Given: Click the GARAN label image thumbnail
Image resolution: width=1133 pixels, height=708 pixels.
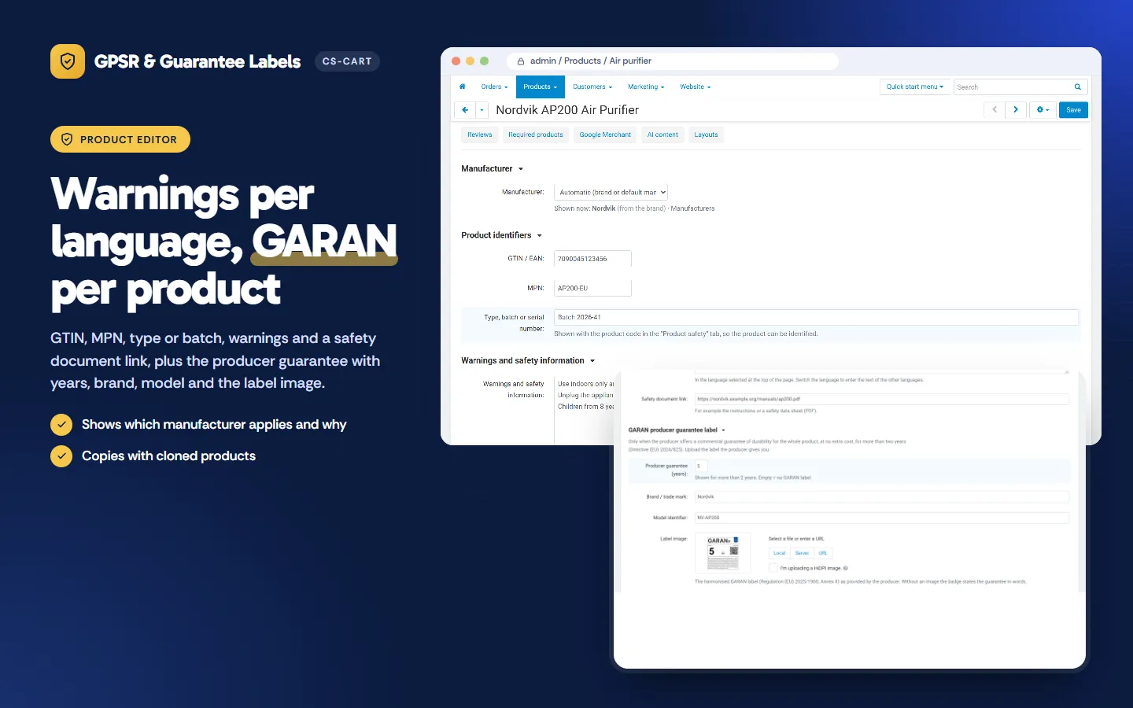Looking at the screenshot, I should (x=722, y=553).
